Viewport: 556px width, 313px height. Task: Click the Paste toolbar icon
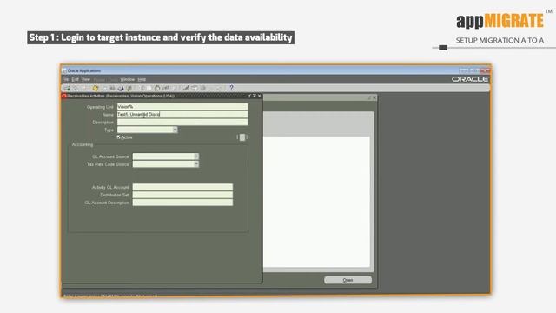point(157,88)
